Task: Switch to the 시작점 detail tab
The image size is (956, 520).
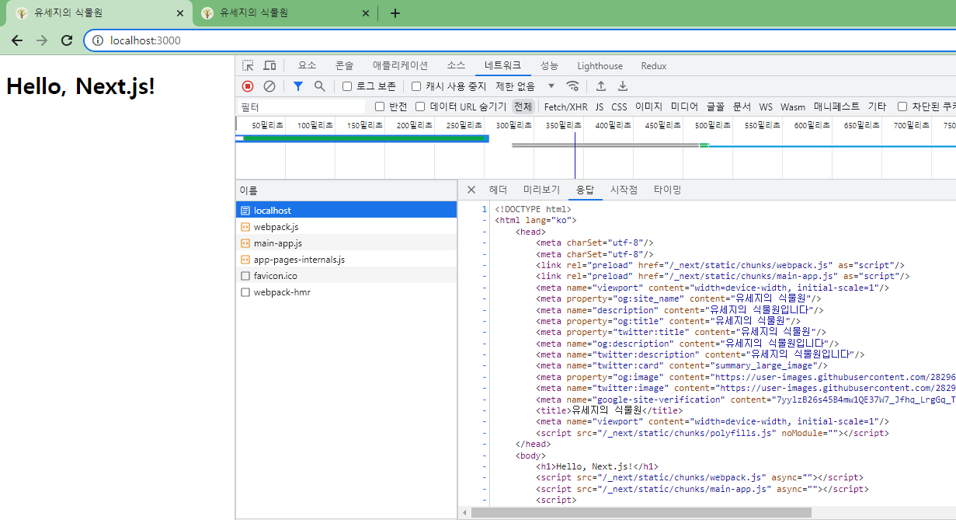Action: coord(624,190)
